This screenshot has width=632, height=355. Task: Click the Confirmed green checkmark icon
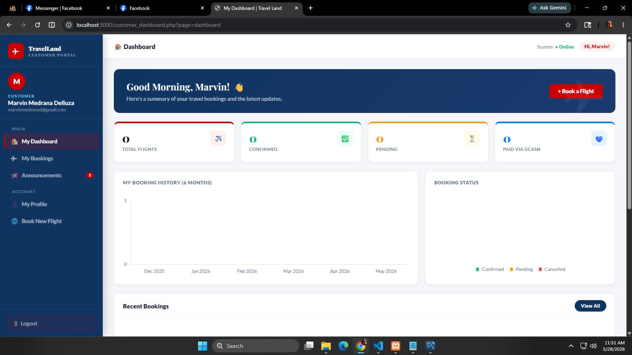[345, 139]
